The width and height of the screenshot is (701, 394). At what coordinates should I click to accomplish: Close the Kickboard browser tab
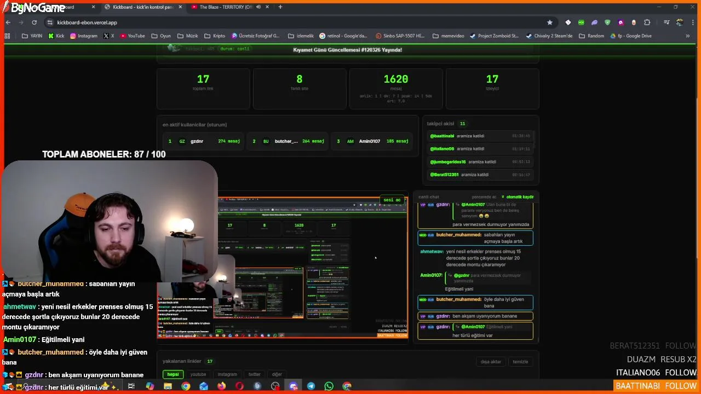pyautogui.click(x=180, y=7)
